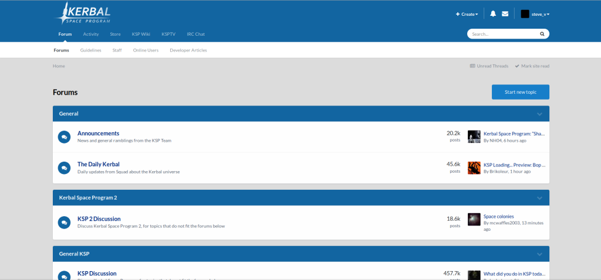The width and height of the screenshot is (601, 280).
Task: Click the Brikoleur author name
Action: point(499,172)
